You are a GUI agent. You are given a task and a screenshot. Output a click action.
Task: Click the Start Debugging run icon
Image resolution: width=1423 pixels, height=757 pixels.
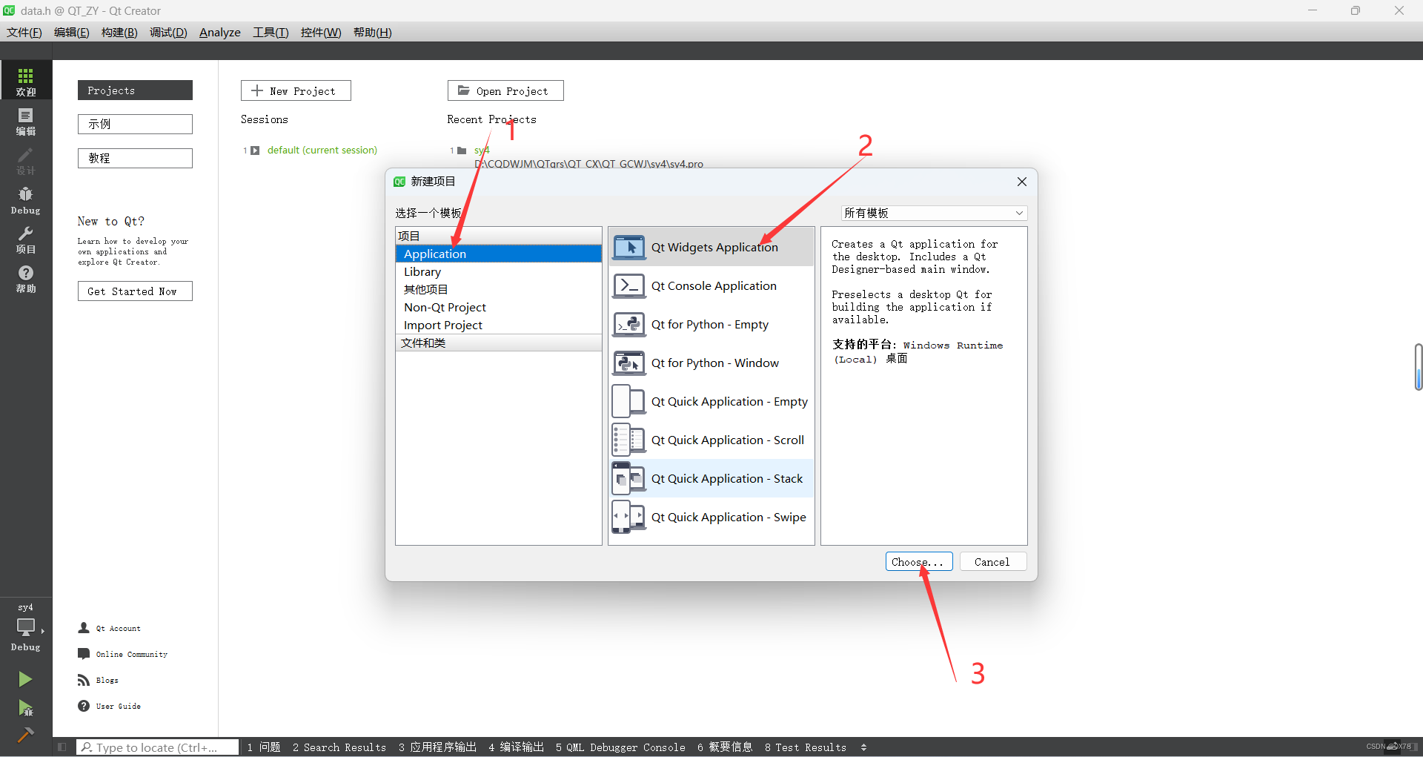click(25, 708)
